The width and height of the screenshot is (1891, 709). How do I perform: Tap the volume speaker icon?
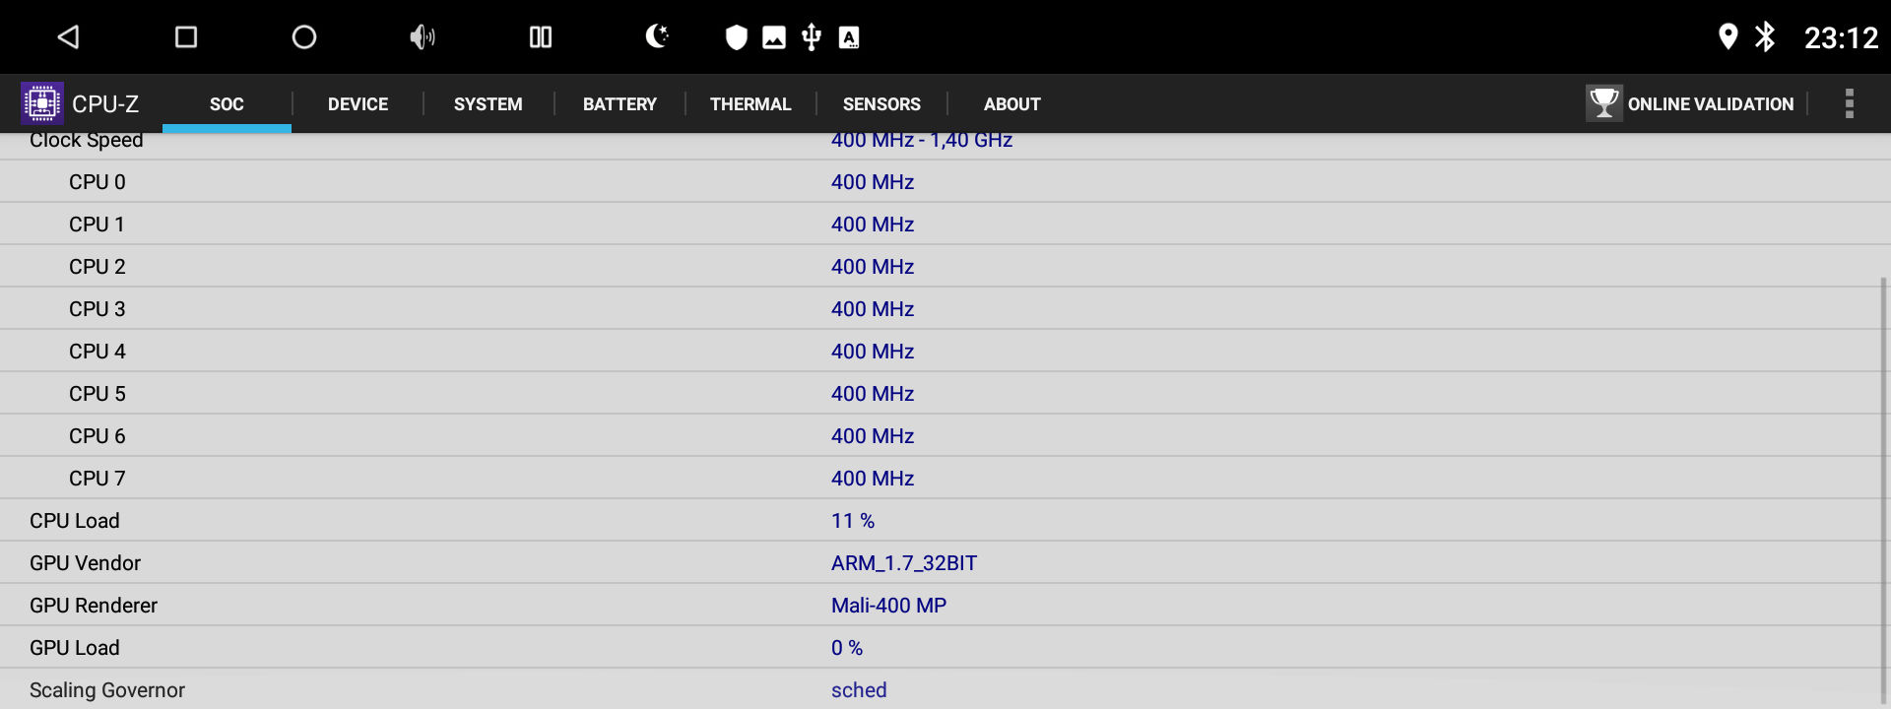(423, 37)
